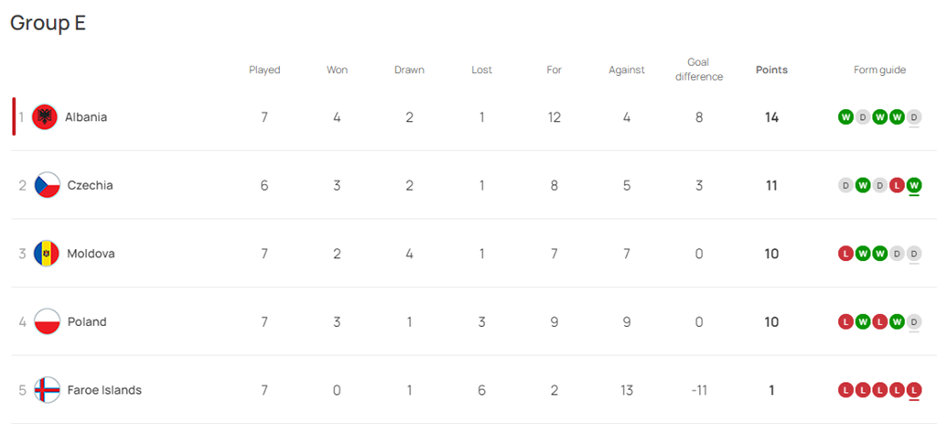Screen dimensions: 937x424
Task: Click the Poland flag icon
Action: pos(47,321)
